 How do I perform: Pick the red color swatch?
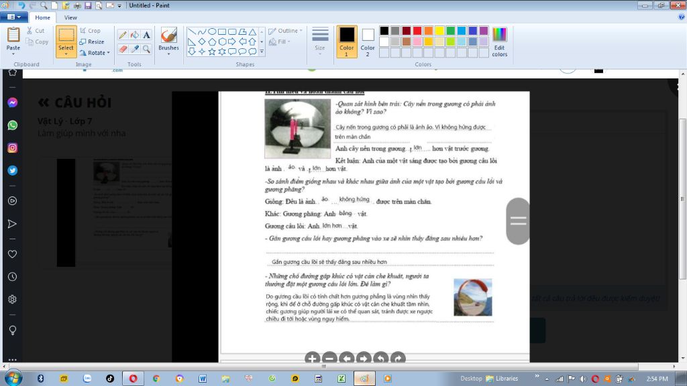417,31
